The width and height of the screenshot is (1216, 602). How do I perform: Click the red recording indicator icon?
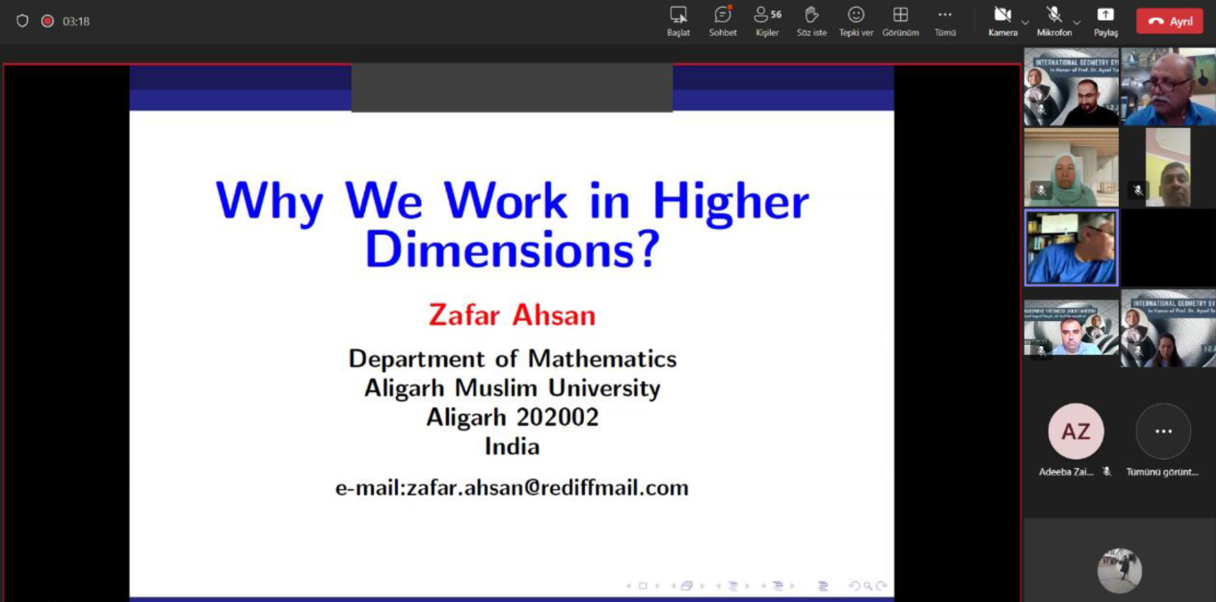[x=47, y=20]
